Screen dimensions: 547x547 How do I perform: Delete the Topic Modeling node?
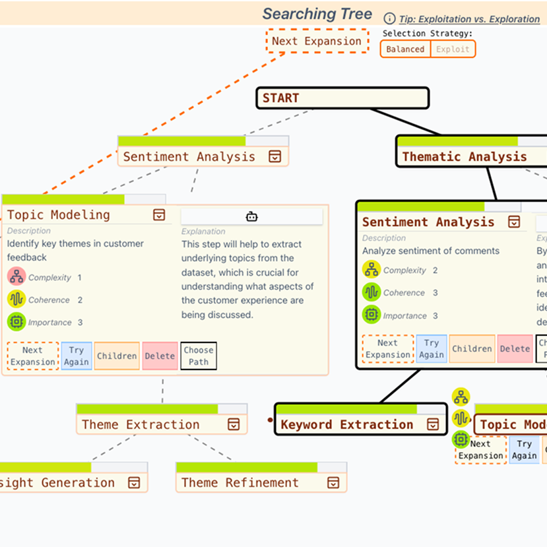160,356
